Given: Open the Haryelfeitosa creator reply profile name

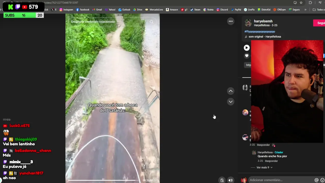Looking at the screenshot, I should 265,152.
